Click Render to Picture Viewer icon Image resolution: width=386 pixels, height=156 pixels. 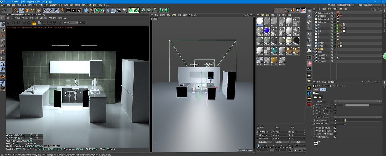[74, 10]
